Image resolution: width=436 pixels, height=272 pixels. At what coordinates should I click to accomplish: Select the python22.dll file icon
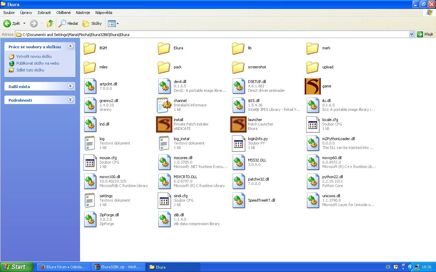click(313, 182)
